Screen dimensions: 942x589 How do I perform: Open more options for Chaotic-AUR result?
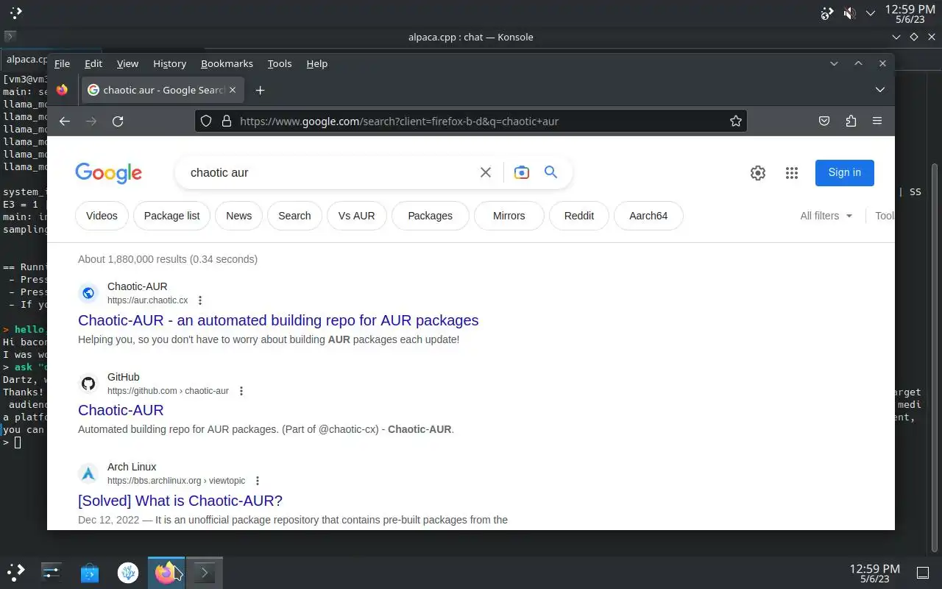200,300
